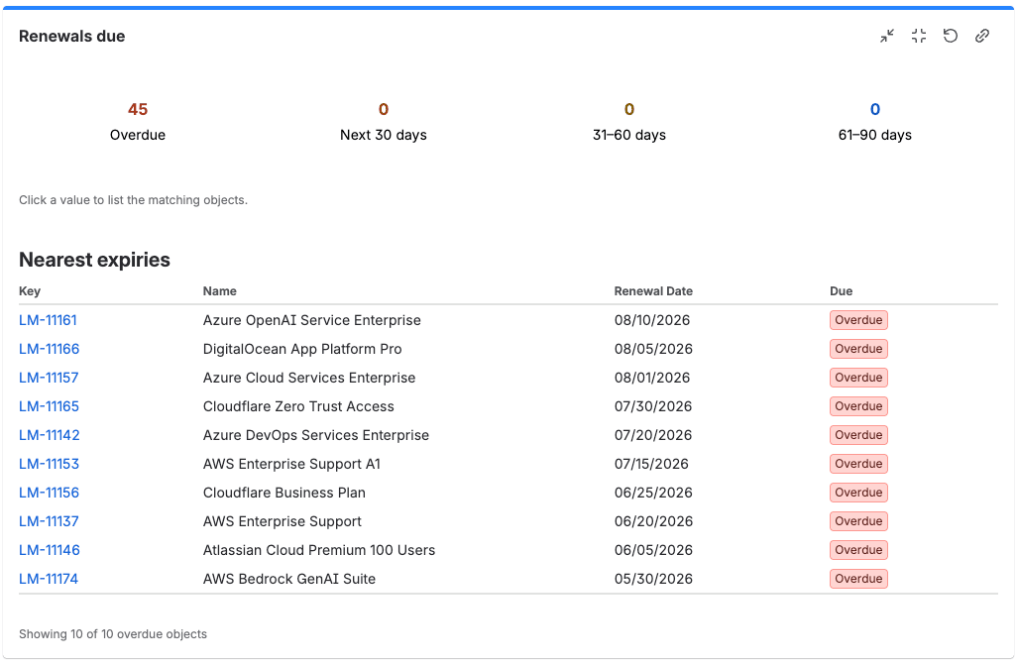The width and height of the screenshot is (1017, 665).
Task: Follow the LM-11157 key link
Action: click(49, 378)
